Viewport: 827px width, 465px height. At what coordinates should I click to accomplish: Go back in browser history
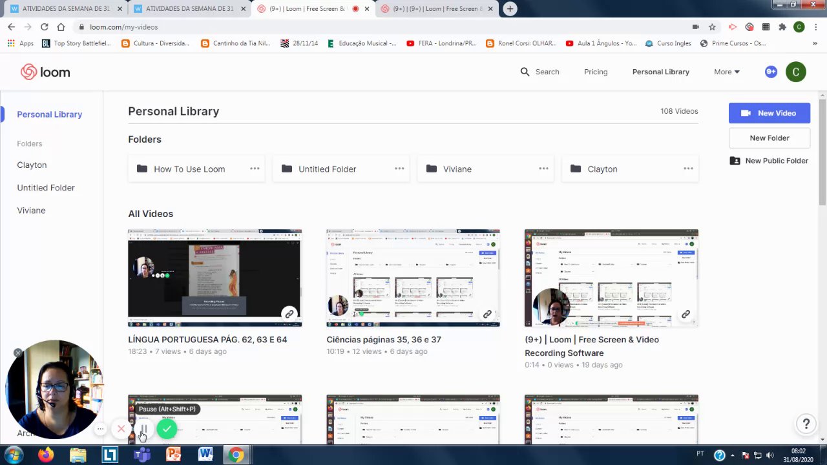tap(11, 27)
